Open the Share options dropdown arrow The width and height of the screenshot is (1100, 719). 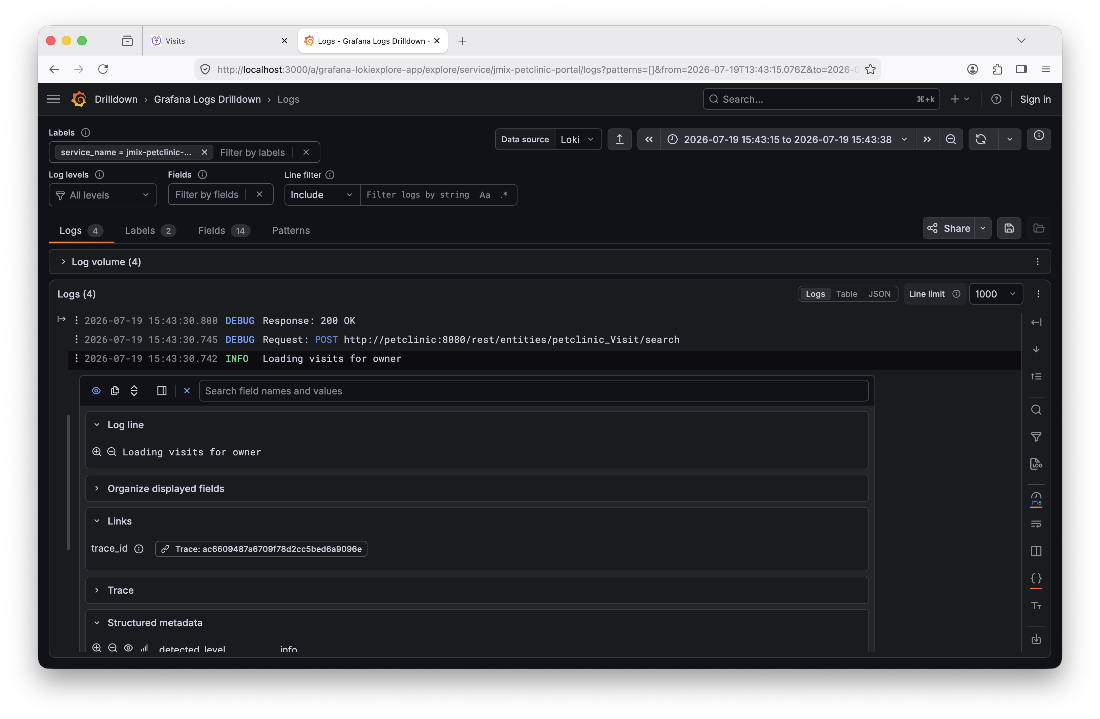982,228
